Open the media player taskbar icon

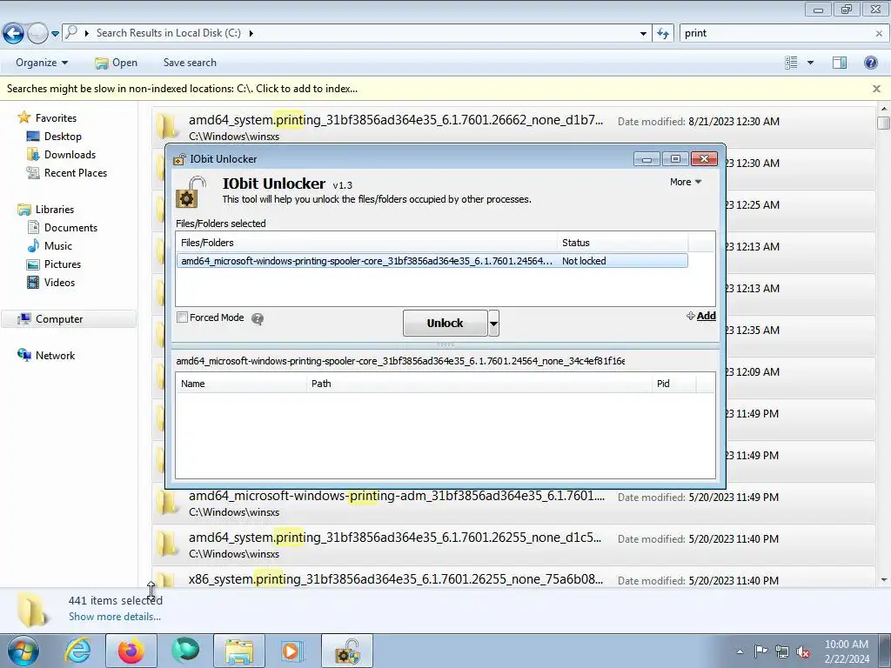[293, 651]
